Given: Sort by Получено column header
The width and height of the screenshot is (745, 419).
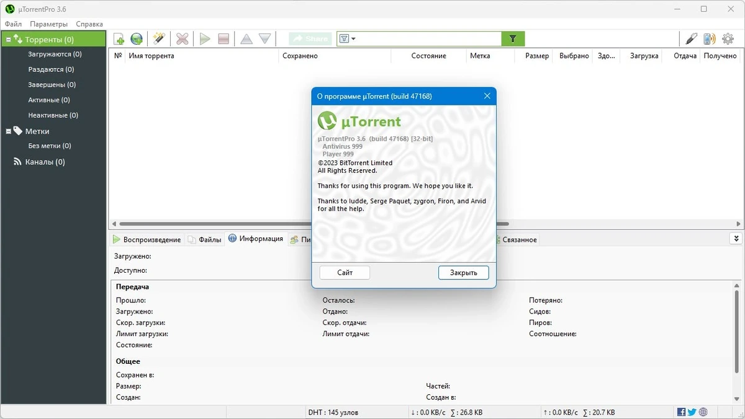Looking at the screenshot, I should [x=720, y=56].
